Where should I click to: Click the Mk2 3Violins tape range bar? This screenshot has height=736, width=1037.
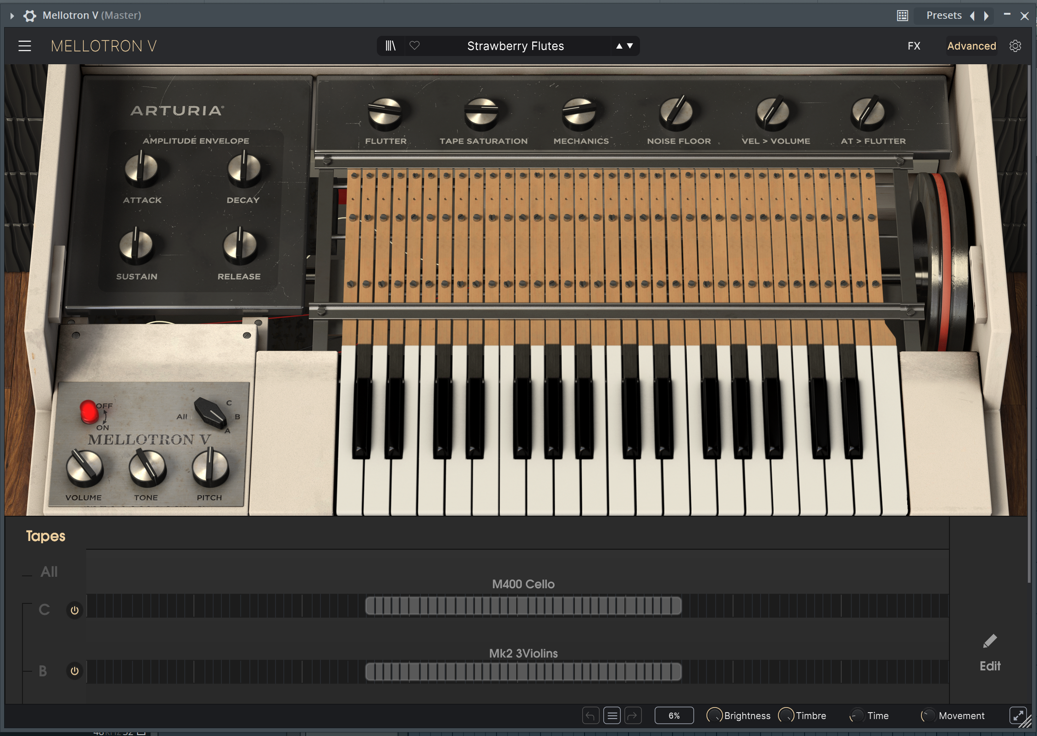coord(523,672)
